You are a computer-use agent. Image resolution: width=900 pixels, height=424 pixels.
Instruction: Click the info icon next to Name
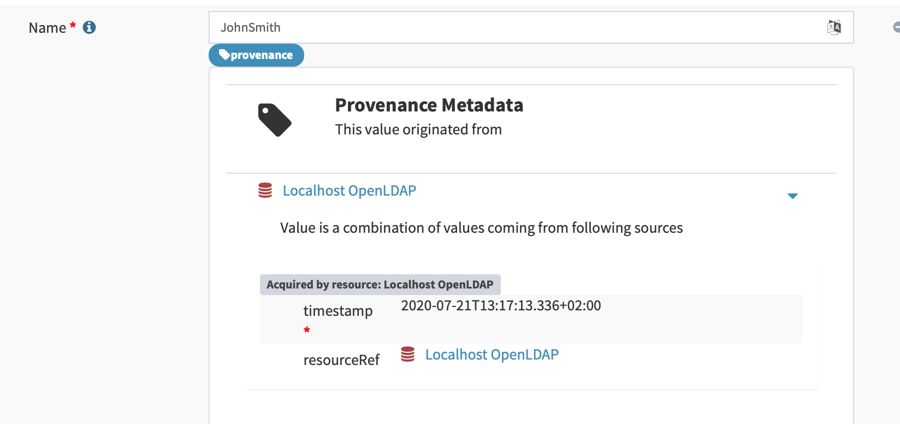tap(89, 27)
